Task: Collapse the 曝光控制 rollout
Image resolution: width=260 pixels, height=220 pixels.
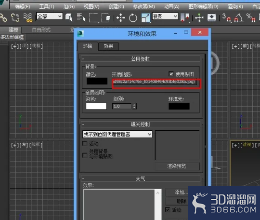Action: coord(141,124)
